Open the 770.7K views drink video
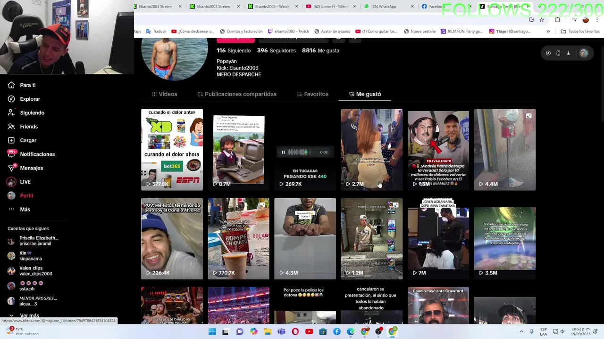This screenshot has height=339, width=604. [x=238, y=239]
